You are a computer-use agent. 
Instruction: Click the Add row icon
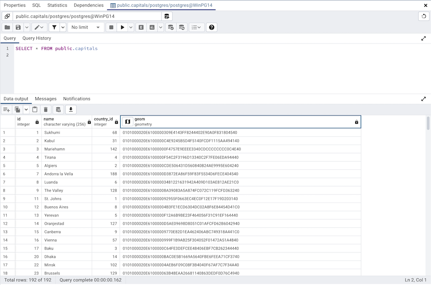coord(7,110)
